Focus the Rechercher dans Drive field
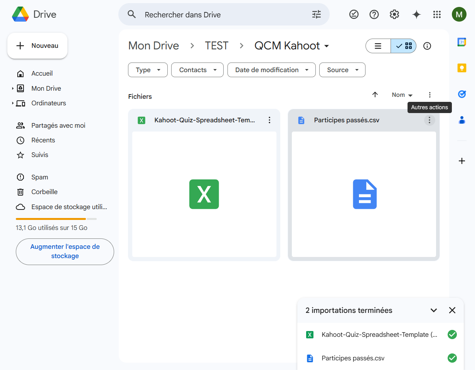This screenshot has height=370, width=475. point(224,15)
